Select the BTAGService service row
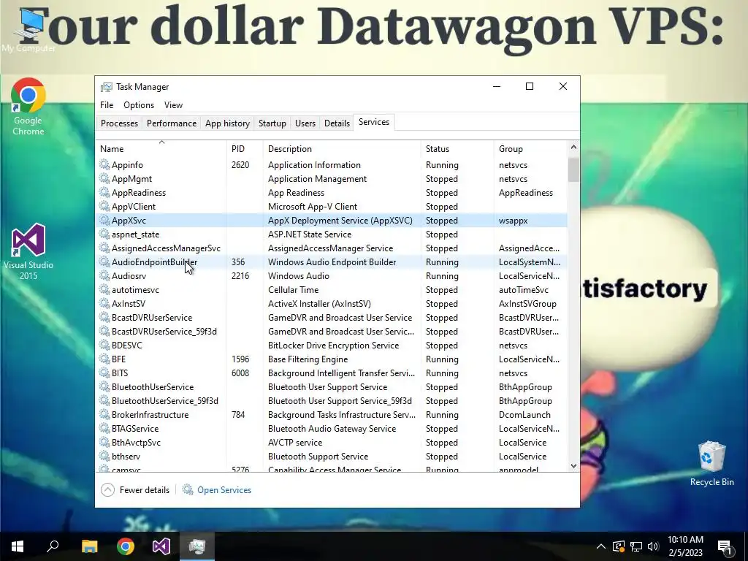 pos(332,428)
